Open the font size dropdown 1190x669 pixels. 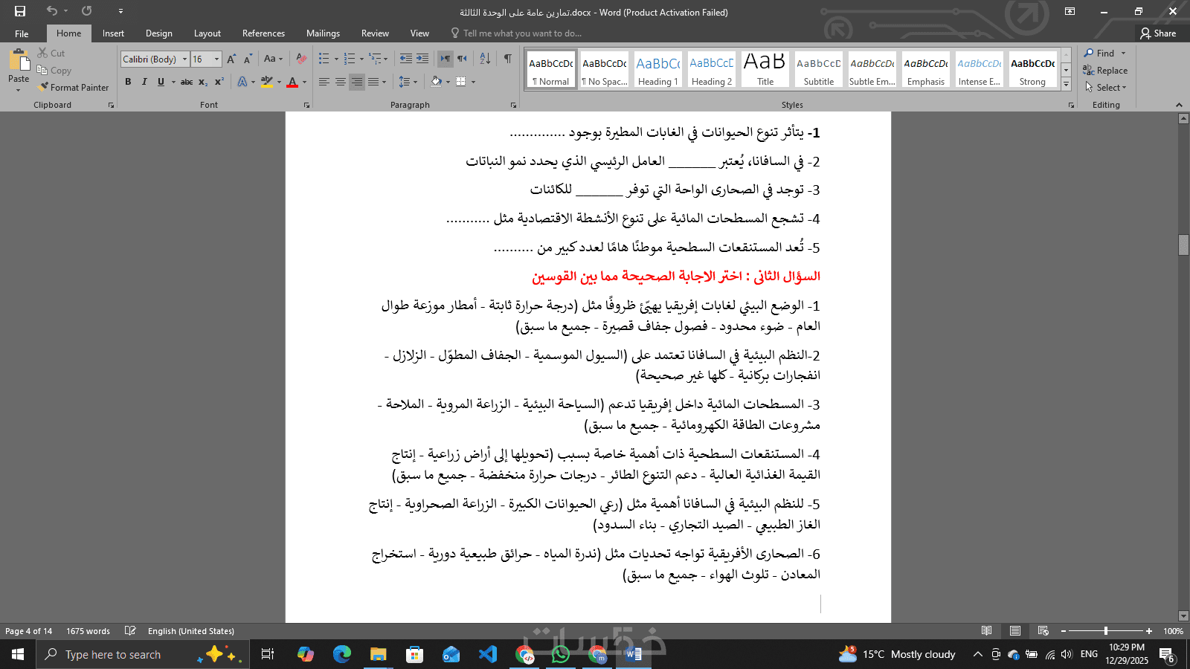click(217, 59)
